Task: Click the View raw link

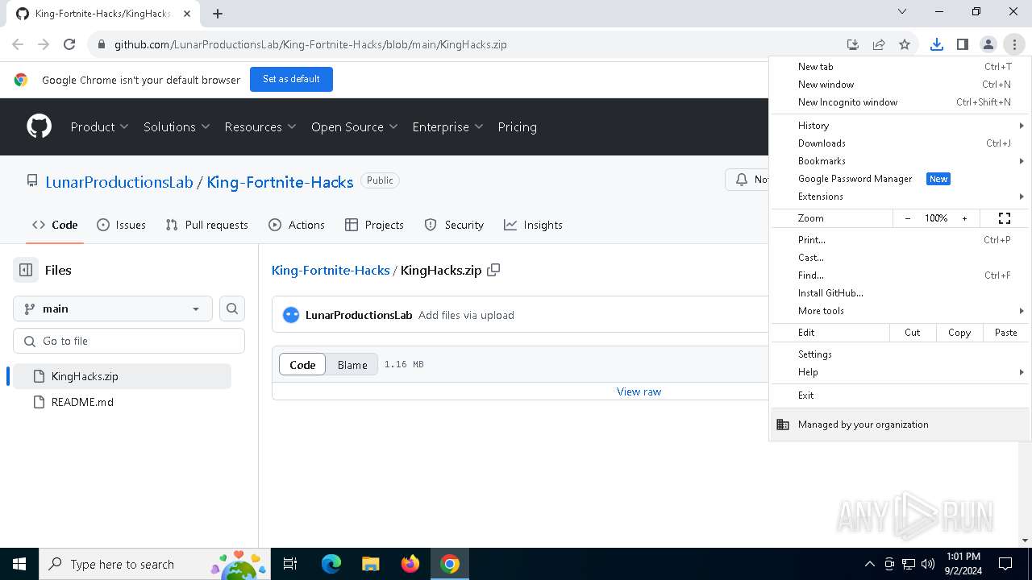Action: pos(639,391)
